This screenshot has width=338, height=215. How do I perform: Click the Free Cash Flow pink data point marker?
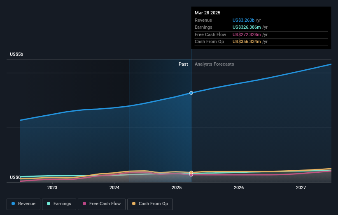point(191,175)
